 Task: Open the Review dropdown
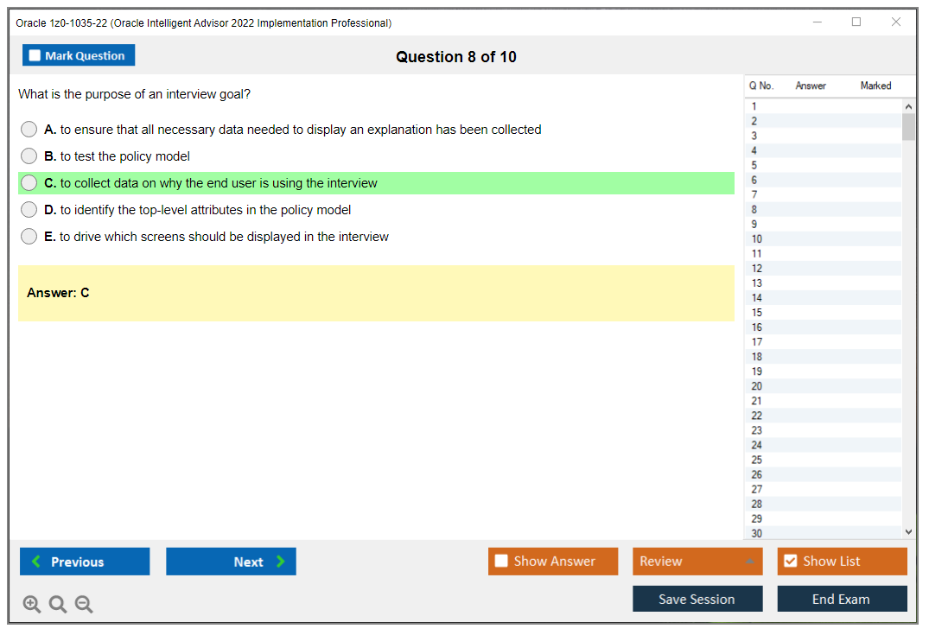pyautogui.click(x=697, y=562)
